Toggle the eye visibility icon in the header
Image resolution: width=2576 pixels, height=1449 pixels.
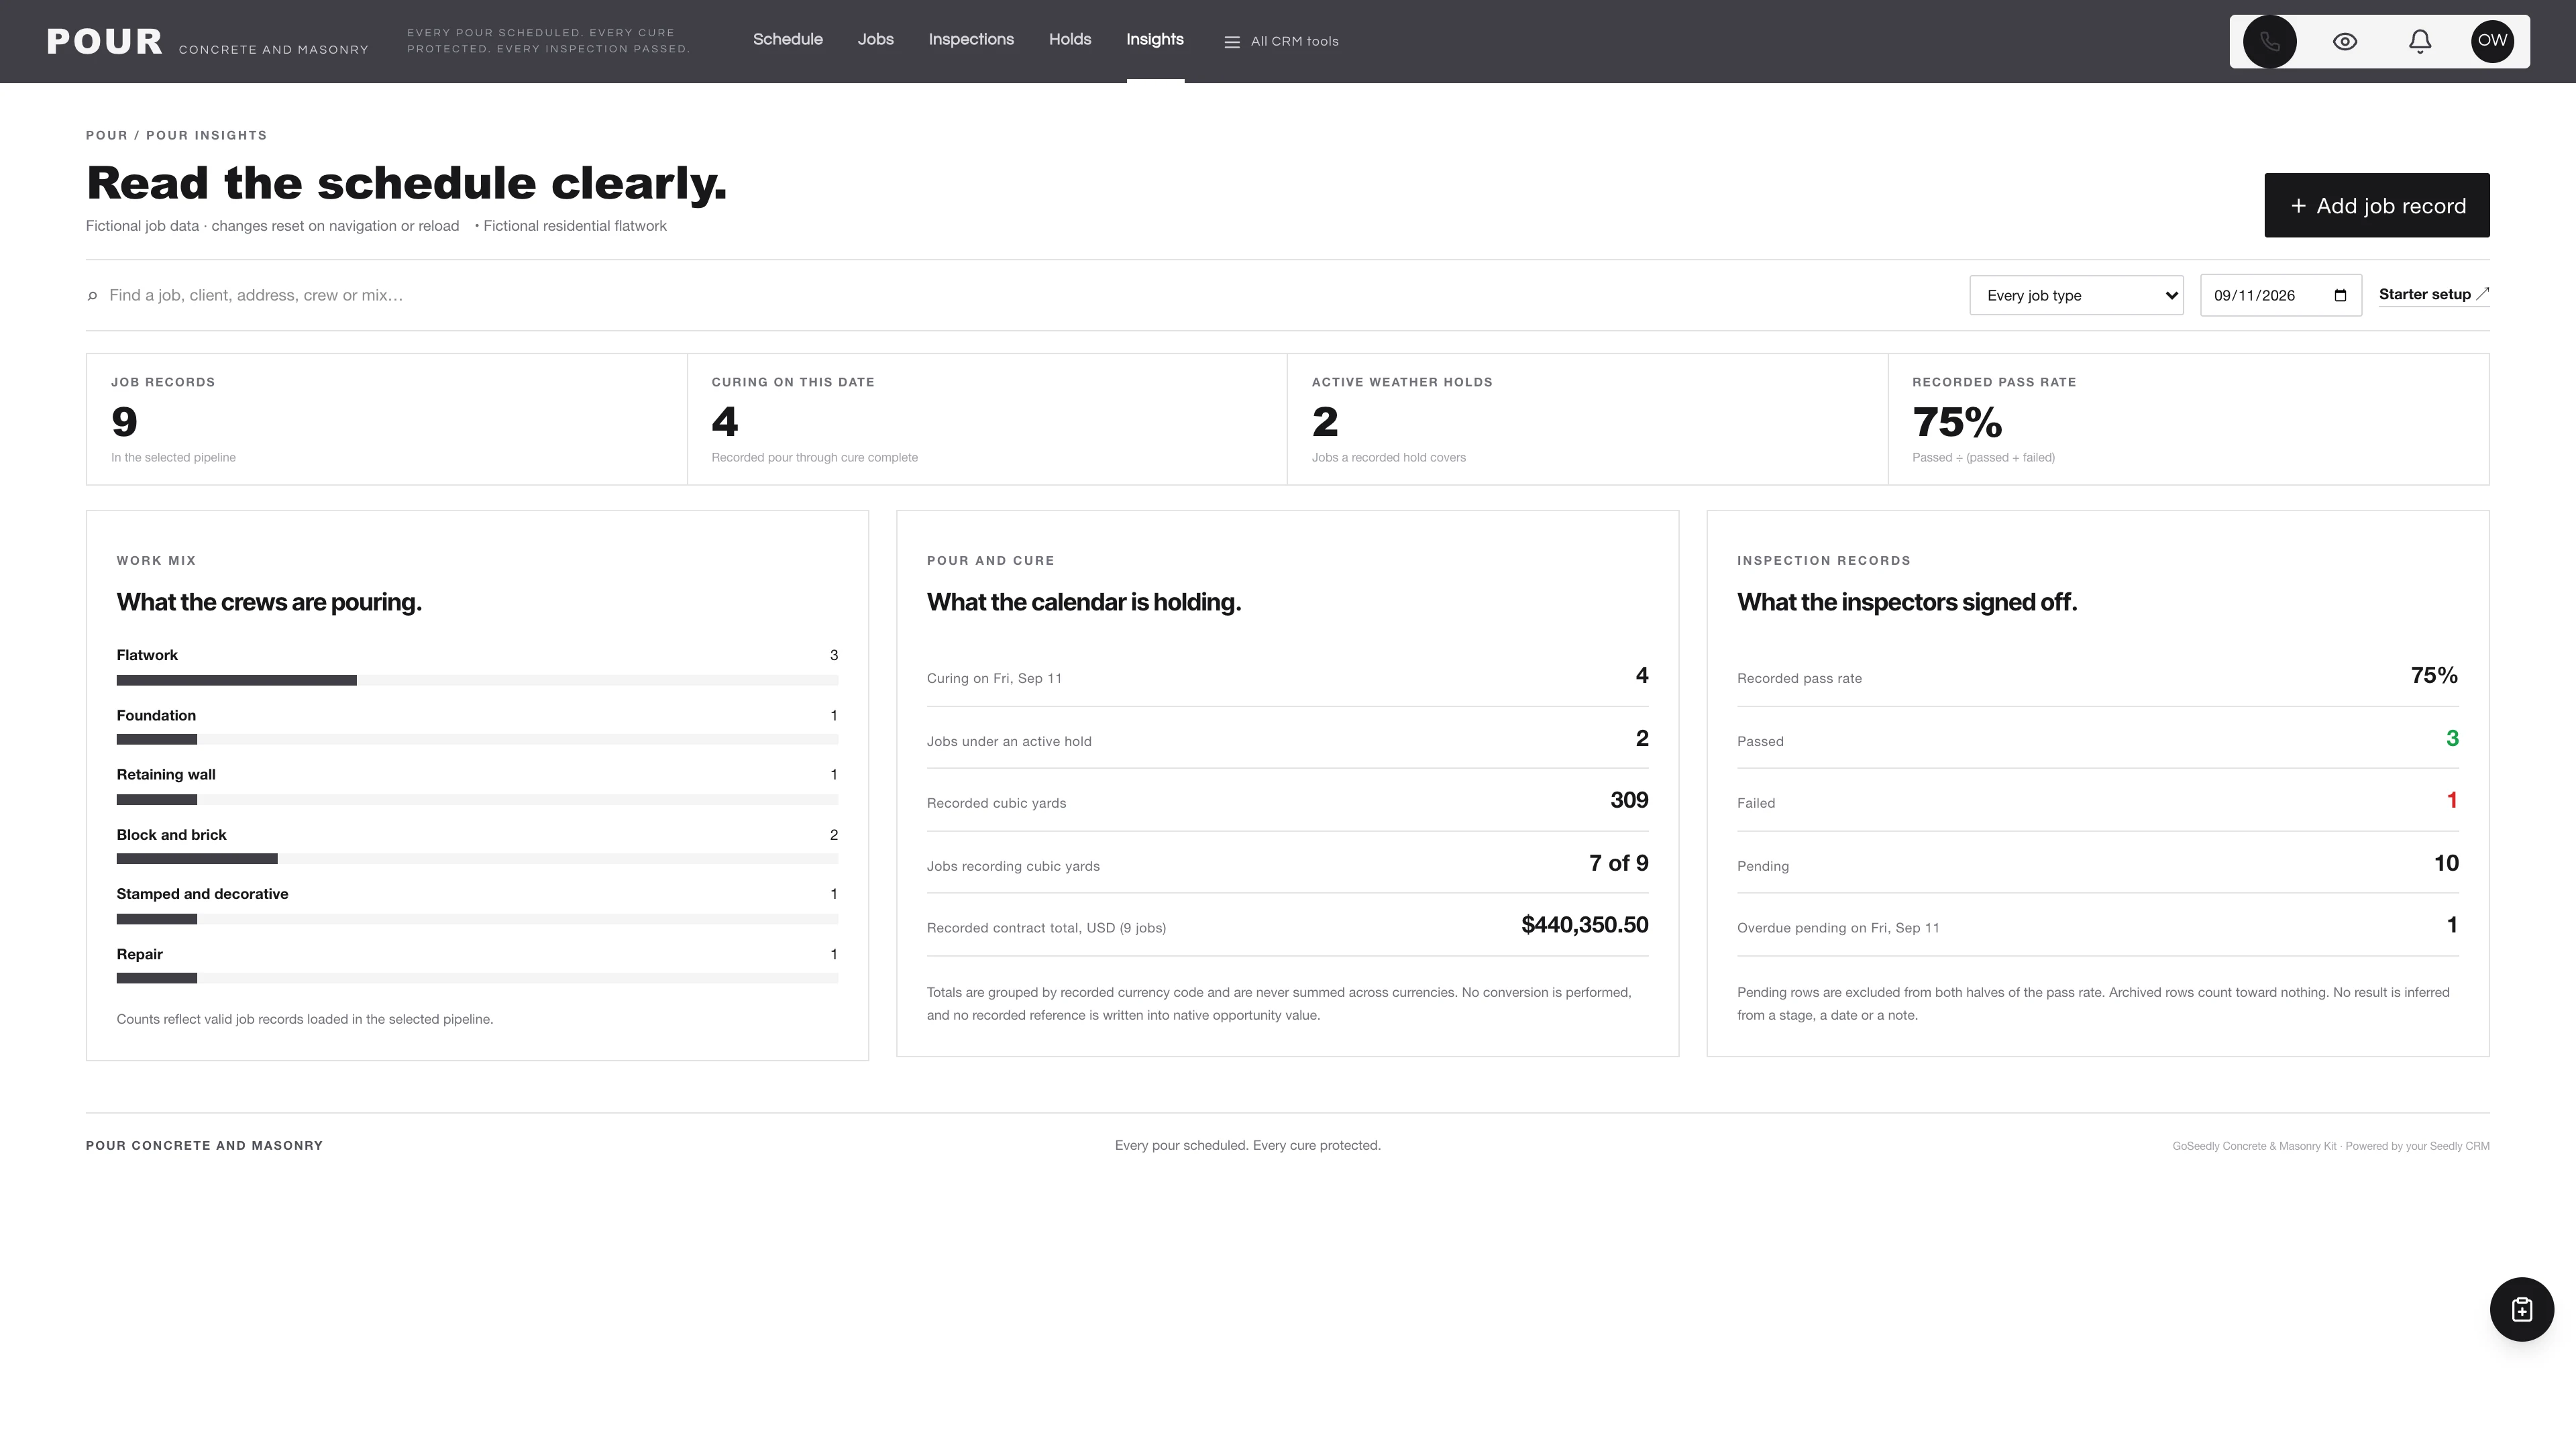(x=2345, y=41)
